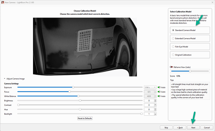Screen dimensions: 215x131
Task: Click Reset to Defaults button
Action: tap(85, 118)
